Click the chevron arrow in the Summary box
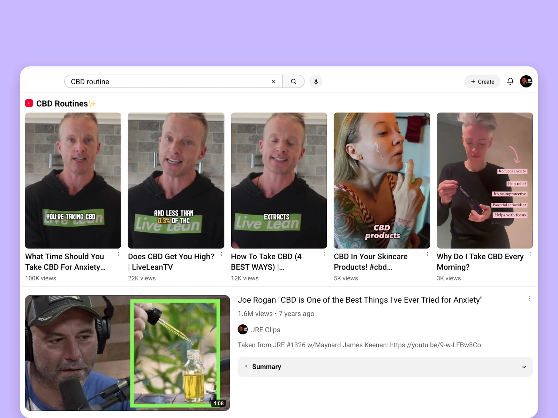This screenshot has width=558, height=418. tap(524, 367)
